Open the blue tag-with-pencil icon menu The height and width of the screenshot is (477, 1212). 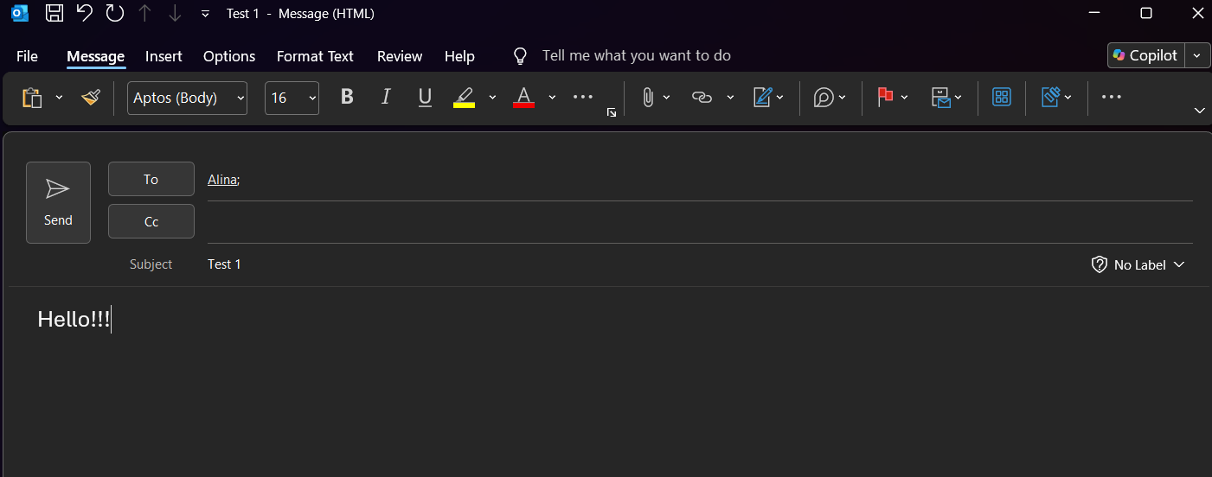point(1056,98)
